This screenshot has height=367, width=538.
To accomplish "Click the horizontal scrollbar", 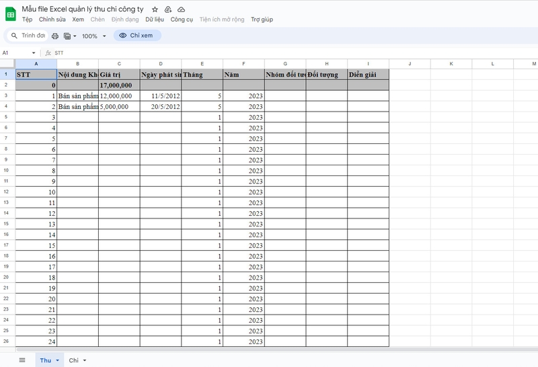I will tap(276, 350).
